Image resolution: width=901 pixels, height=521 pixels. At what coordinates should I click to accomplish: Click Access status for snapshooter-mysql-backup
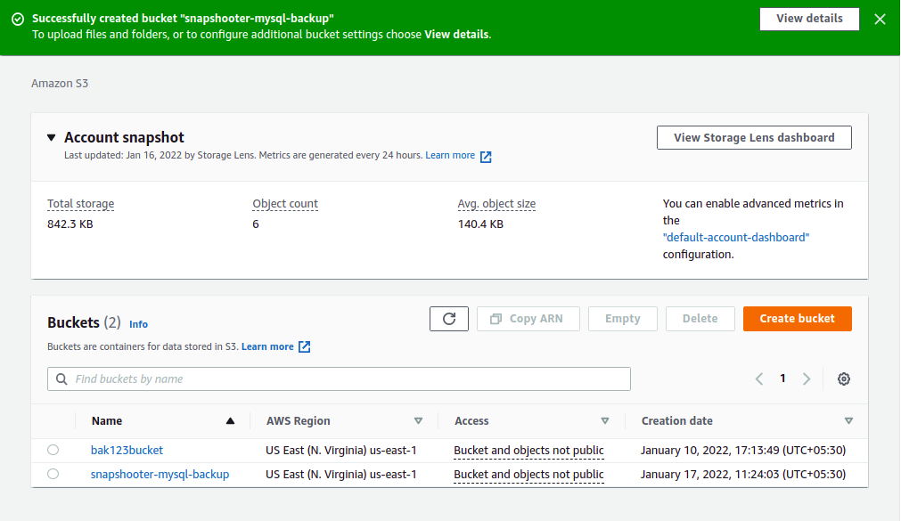point(528,475)
